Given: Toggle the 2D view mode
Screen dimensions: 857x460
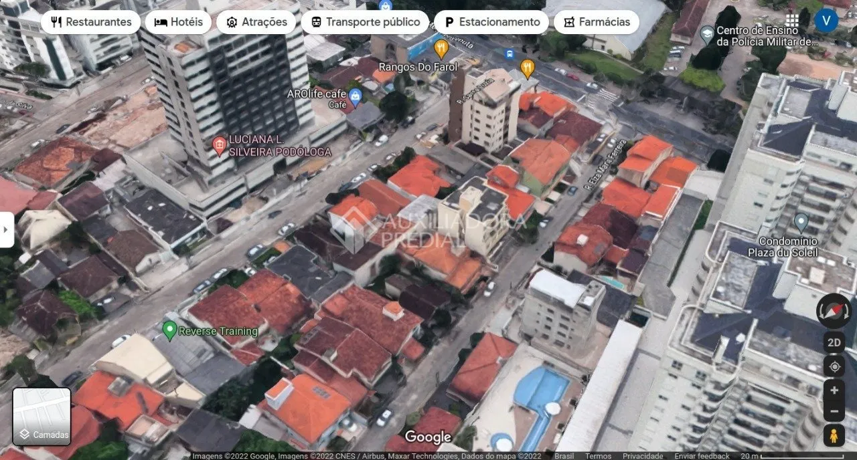Looking at the screenshot, I should pyautogui.click(x=834, y=342).
